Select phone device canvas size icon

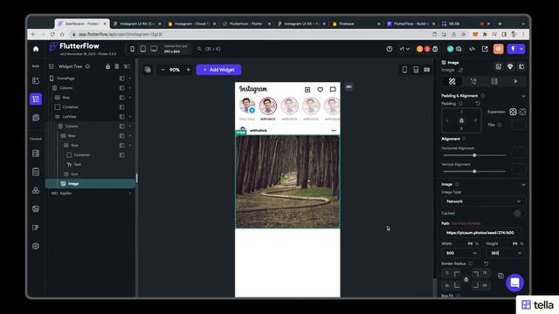click(x=132, y=49)
